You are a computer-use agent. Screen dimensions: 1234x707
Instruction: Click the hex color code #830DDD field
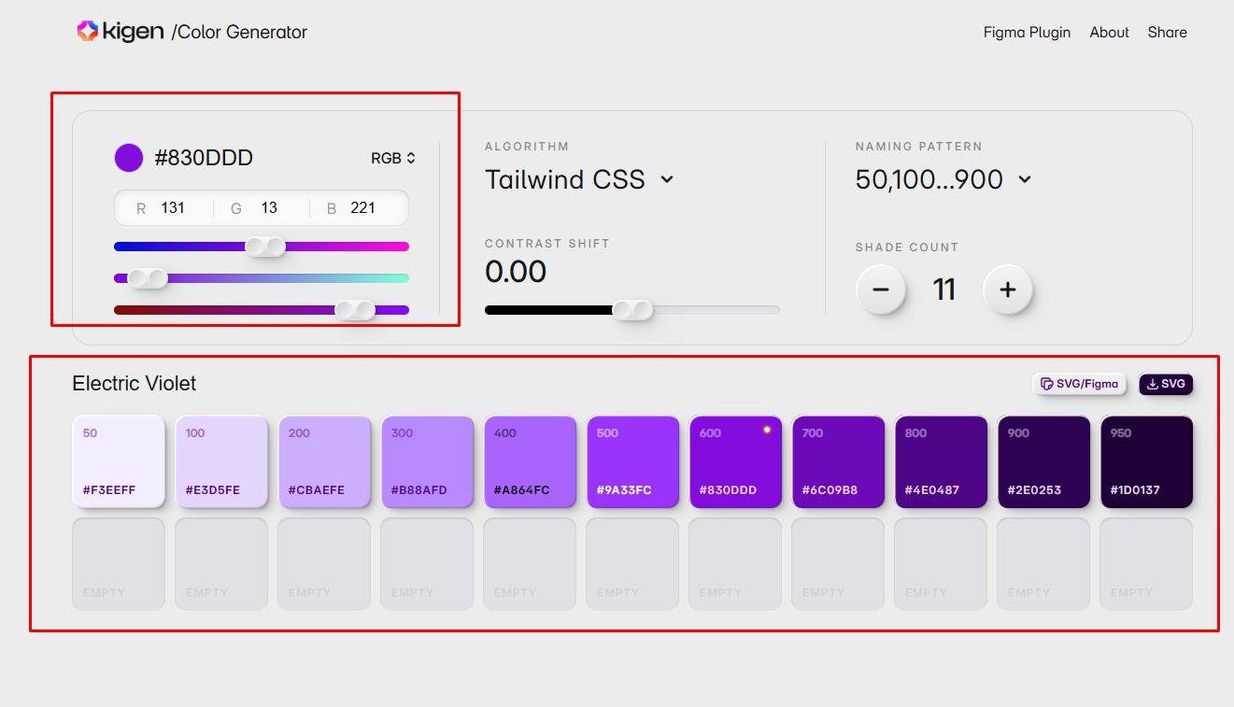(204, 159)
